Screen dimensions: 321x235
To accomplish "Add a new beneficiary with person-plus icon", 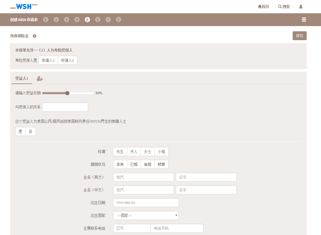I will (40, 79).
